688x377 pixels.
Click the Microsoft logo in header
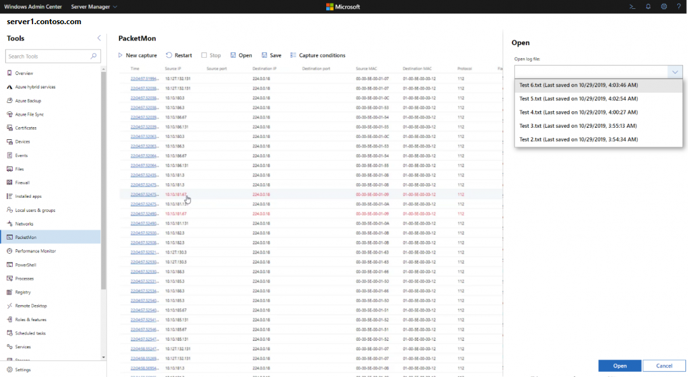(x=343, y=6)
